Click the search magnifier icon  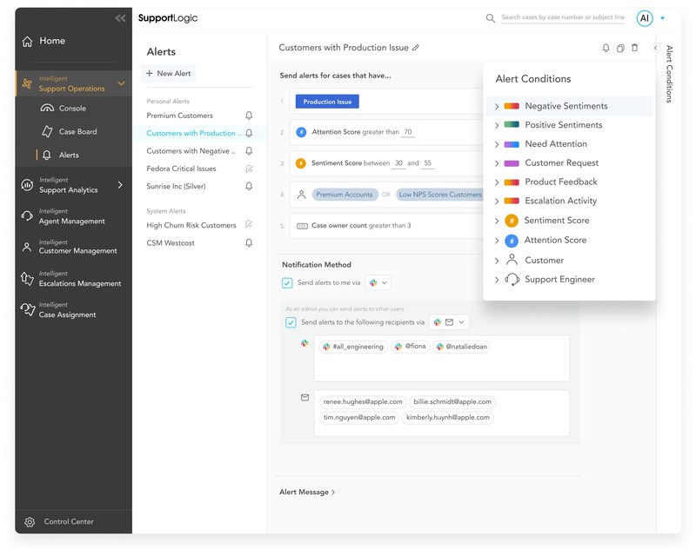coord(491,18)
